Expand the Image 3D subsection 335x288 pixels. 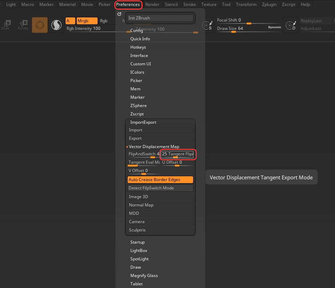tap(138, 197)
